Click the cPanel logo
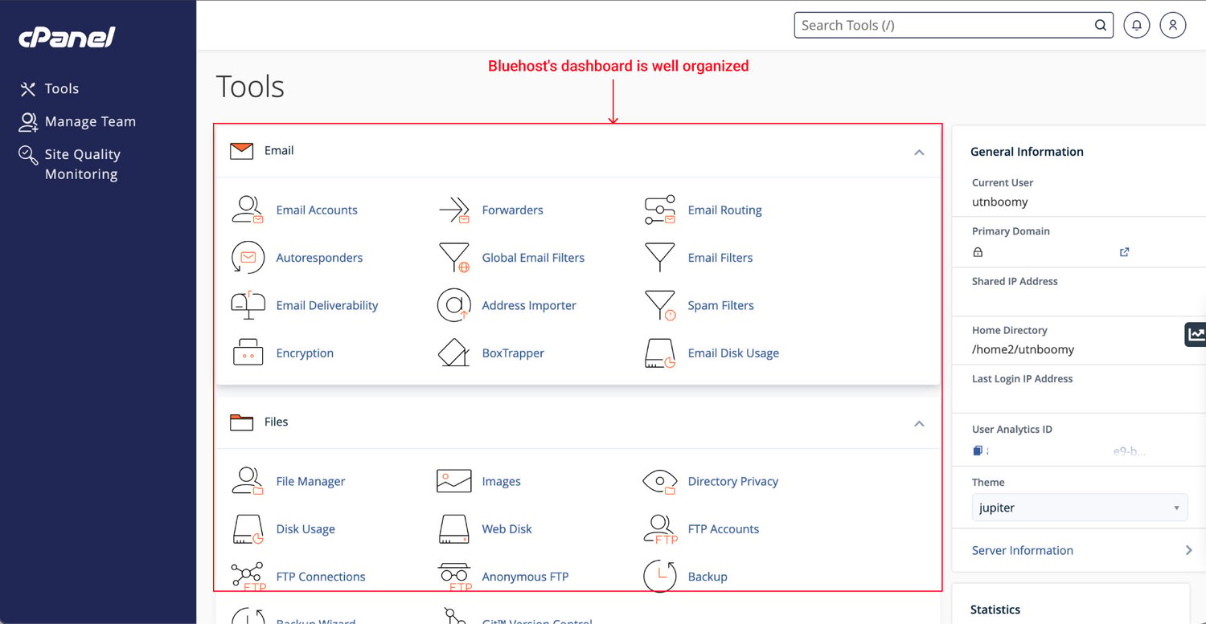Viewport: 1206px width, 624px height. click(x=68, y=37)
